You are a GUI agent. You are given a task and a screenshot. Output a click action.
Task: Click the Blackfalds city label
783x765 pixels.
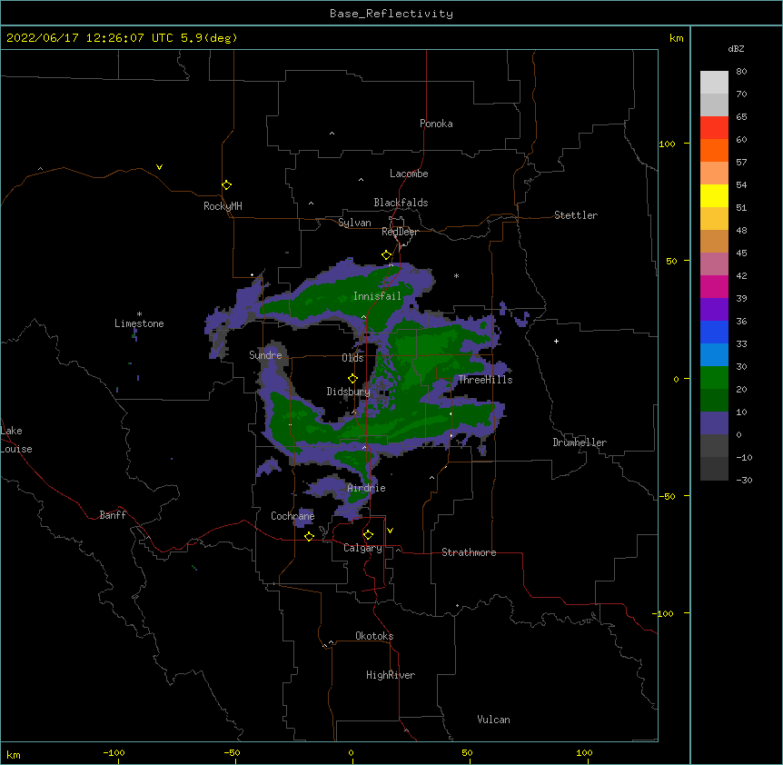point(401,203)
